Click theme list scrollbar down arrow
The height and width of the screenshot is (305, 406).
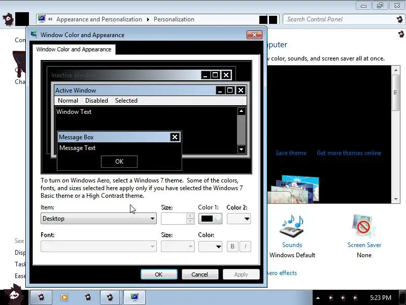396,199
